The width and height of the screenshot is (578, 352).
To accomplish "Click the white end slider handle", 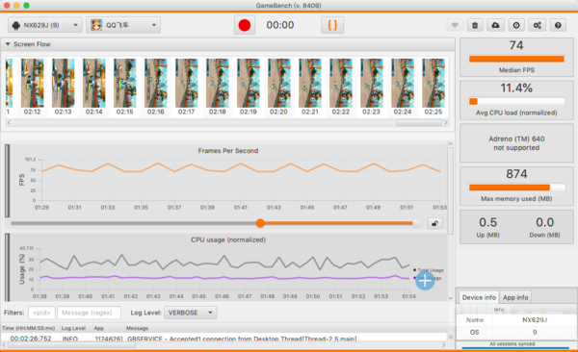I will coord(416,223).
